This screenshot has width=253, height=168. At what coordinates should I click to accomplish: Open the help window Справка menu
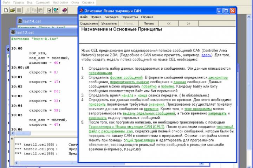(x=147, y=17)
